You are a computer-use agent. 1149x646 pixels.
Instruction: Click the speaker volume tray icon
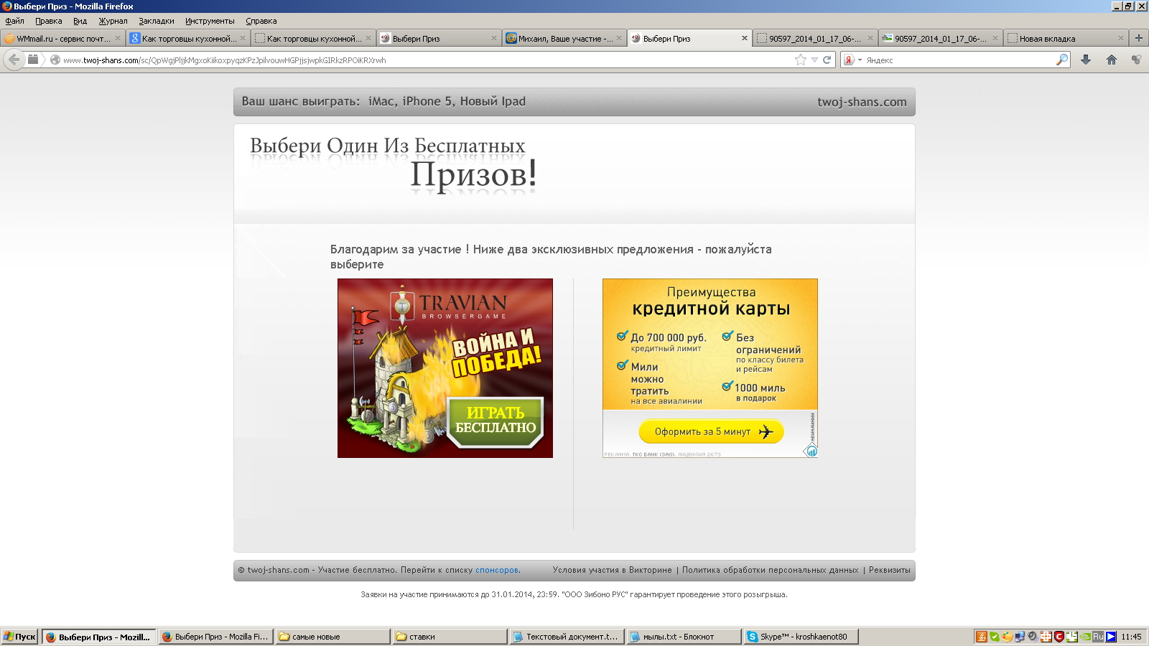1033,637
